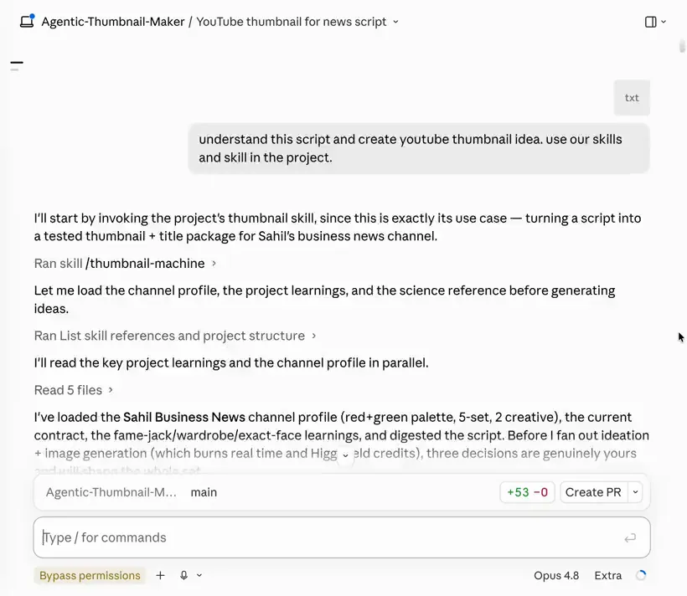
Task: Click the line 'I'll read the key project learnings'
Action: click(x=231, y=362)
